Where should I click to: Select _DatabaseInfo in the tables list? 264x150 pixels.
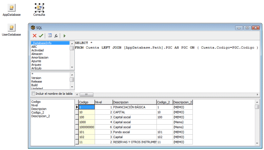50,43
